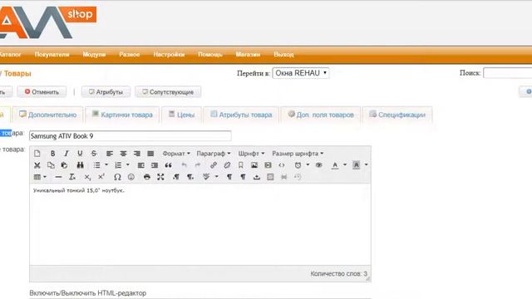Center-align text in the editor
The height and width of the screenshot is (299, 532).
[x=123, y=154]
